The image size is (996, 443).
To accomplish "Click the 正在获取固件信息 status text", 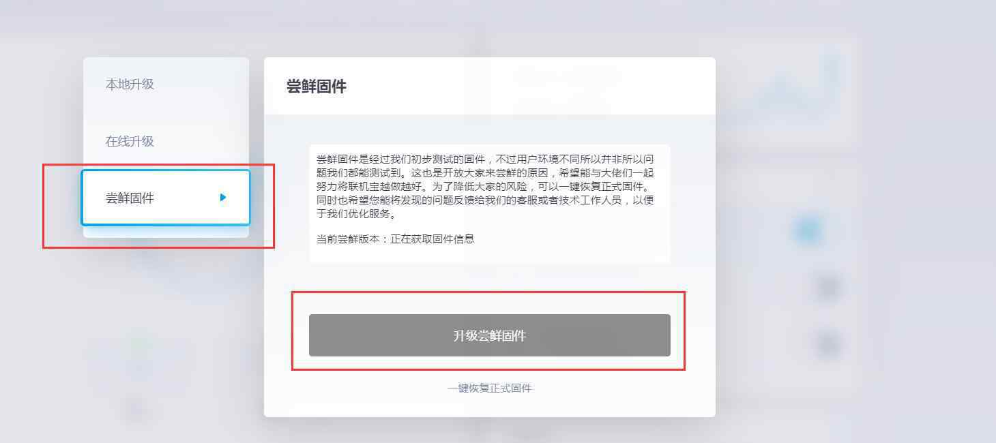I will click(x=433, y=239).
